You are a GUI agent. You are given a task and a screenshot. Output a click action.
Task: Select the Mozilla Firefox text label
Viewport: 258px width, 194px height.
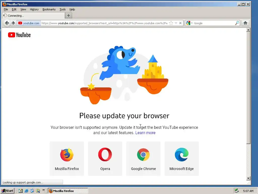tap(67, 169)
